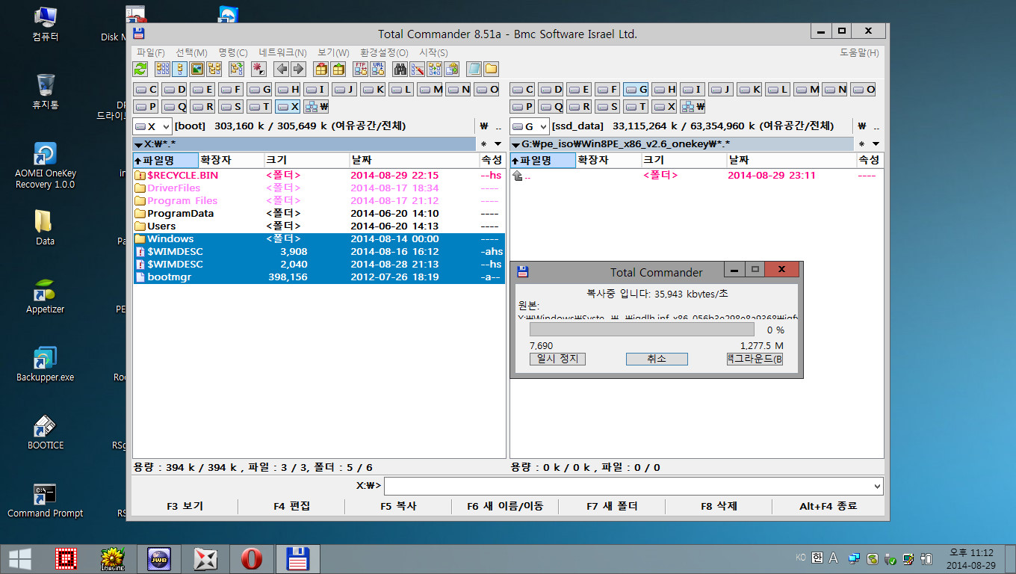This screenshot has width=1016, height=574.
Task: Open the 선택(M) menu
Action: [192, 53]
